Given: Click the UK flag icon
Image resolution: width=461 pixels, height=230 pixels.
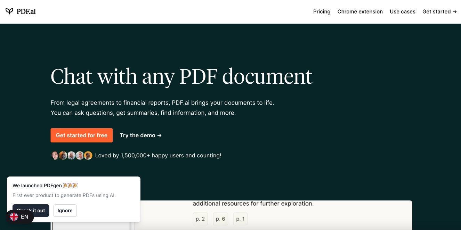Looking at the screenshot, I should click(x=14, y=217).
